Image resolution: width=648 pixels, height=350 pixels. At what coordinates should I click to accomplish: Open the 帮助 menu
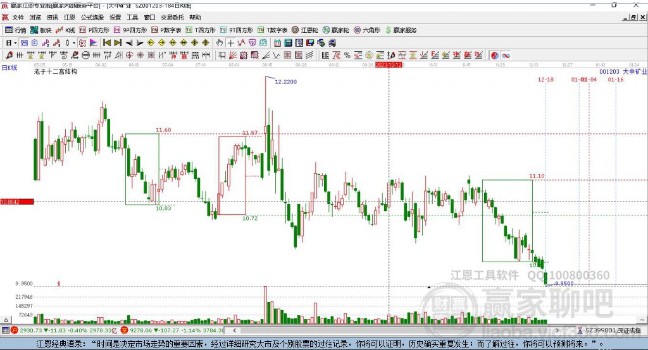coord(195,17)
